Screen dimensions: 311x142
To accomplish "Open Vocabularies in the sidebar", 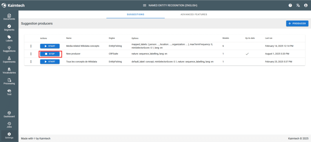I will pos(9,71).
